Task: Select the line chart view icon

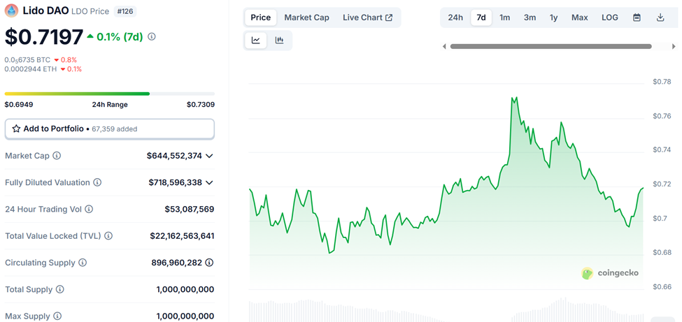Action: tap(256, 41)
